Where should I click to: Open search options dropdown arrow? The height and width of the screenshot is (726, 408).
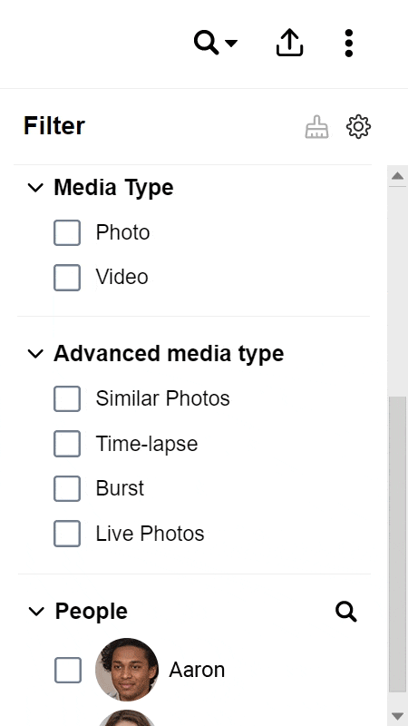tap(231, 43)
